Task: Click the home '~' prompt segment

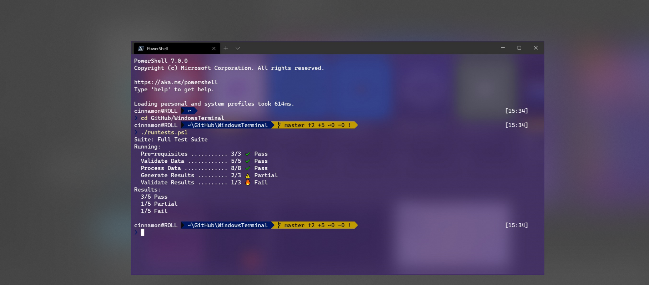Action: [x=189, y=111]
